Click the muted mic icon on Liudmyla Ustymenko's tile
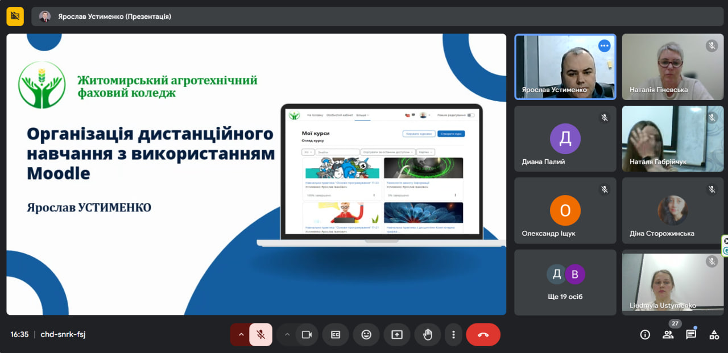 tap(712, 261)
